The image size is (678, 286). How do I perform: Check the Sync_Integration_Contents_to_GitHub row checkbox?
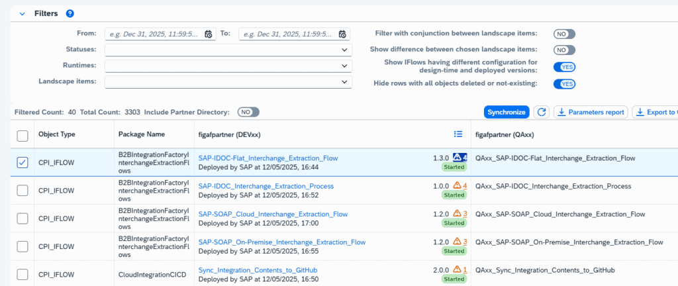[22, 274]
